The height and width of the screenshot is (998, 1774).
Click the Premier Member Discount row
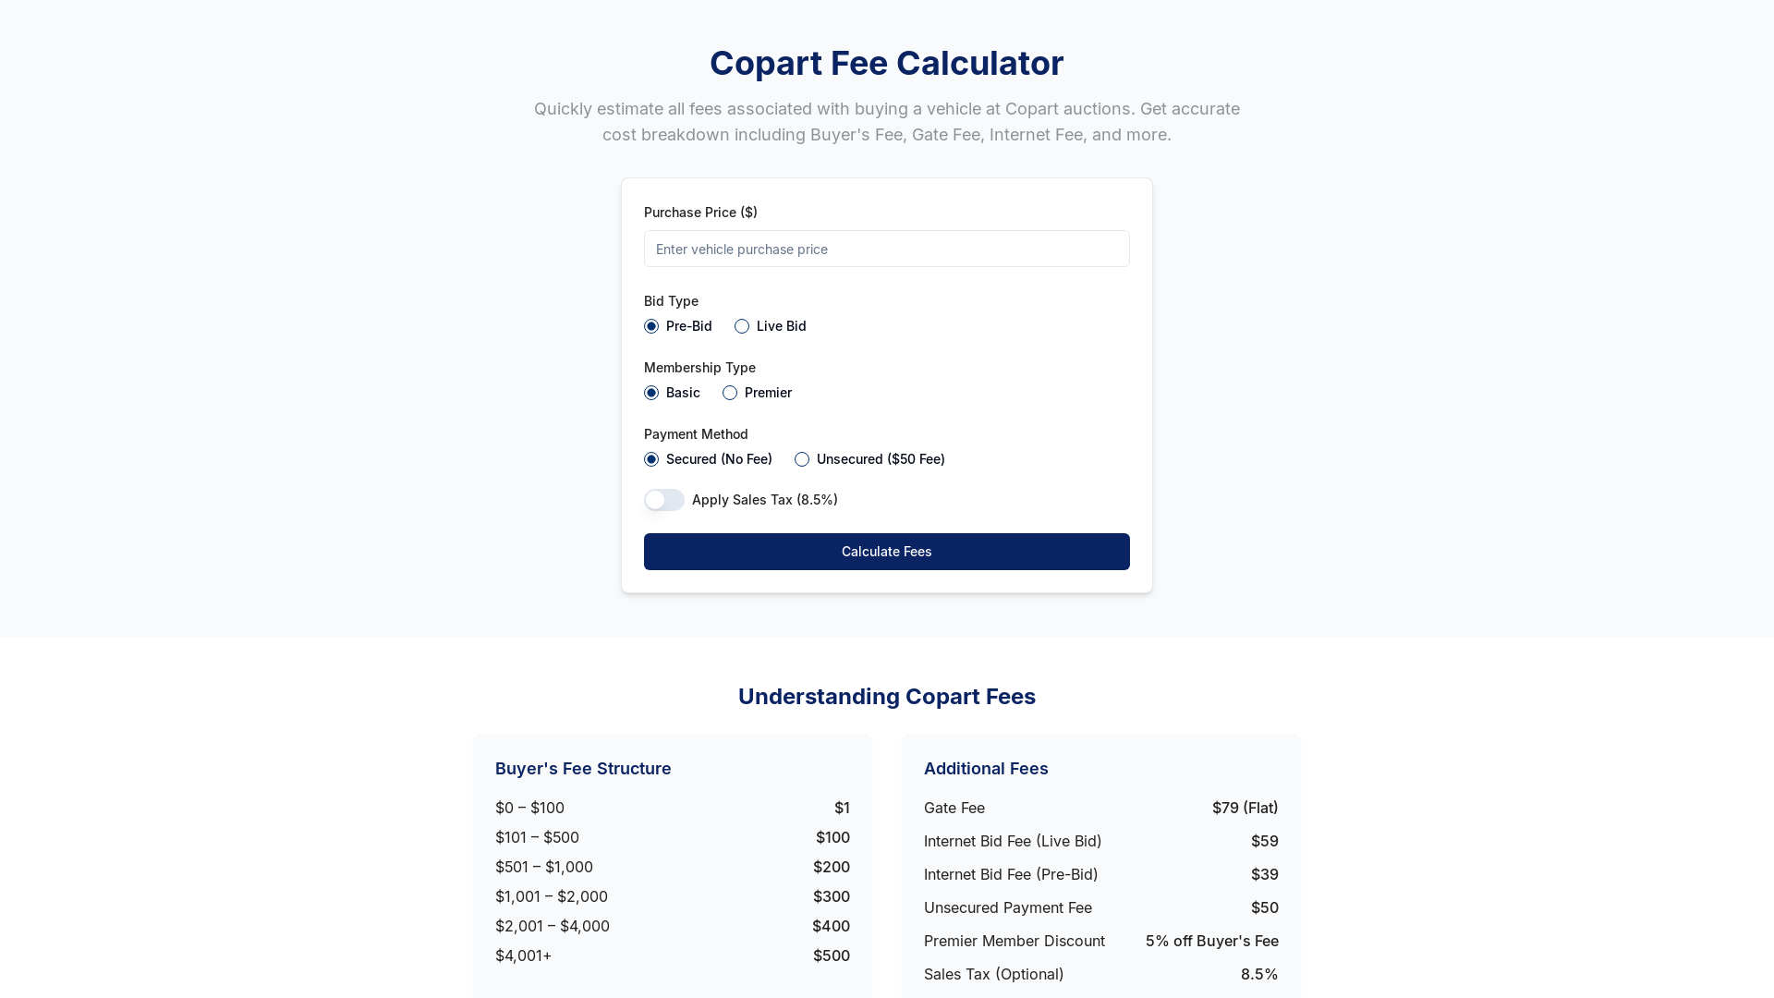point(1100,941)
